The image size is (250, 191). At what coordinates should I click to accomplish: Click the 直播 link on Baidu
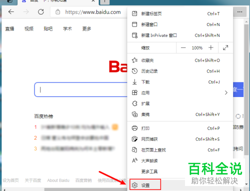9,28
